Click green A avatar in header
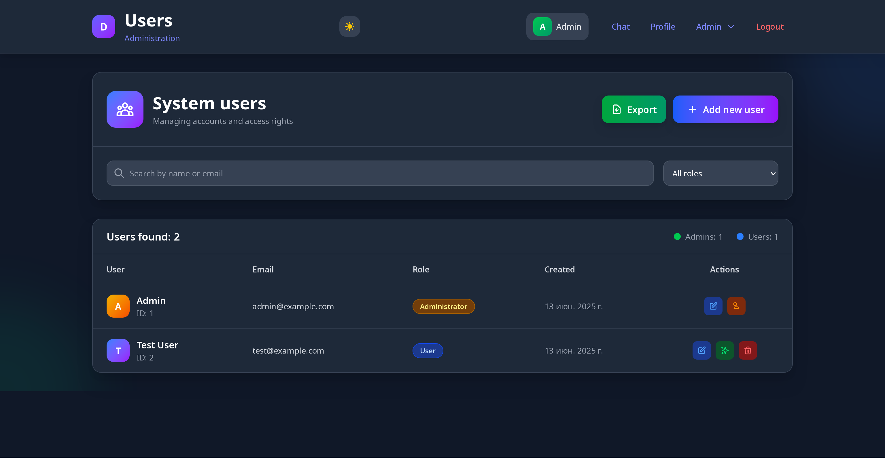 click(x=542, y=26)
